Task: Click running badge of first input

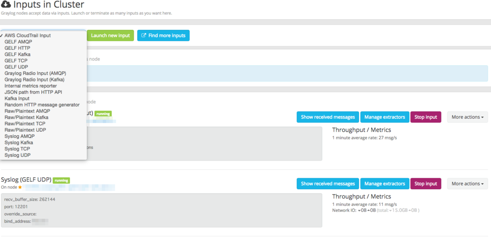Action: (x=103, y=114)
